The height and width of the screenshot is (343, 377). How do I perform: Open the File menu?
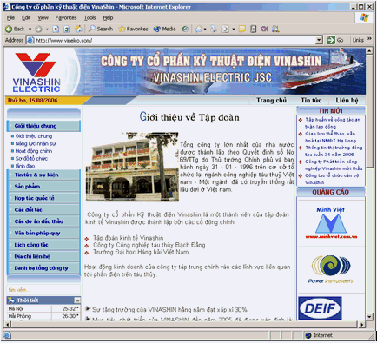(10, 17)
